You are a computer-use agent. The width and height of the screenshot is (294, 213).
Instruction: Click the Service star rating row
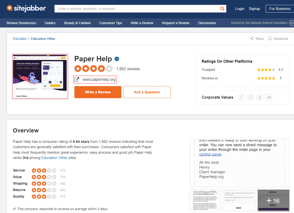click(44, 170)
